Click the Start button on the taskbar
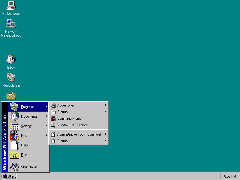The image size is (240, 180). click(9, 176)
